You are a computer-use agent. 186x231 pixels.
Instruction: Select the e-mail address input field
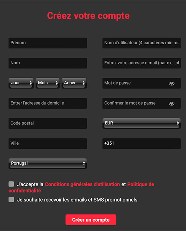142,63
